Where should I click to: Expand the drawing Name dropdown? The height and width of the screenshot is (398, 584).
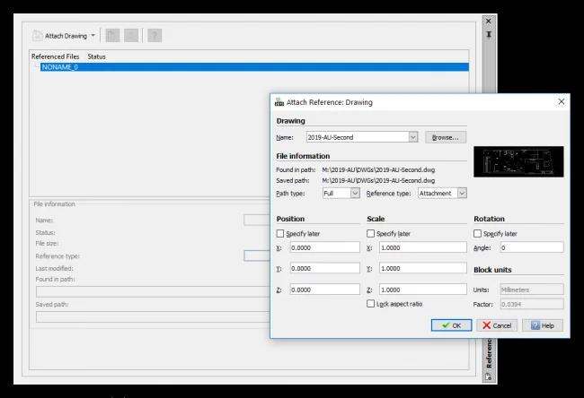click(x=413, y=137)
